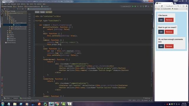This screenshot has width=189, height=106.
Task: Open the Help menu in WebStorm
Action: pos(44,4)
